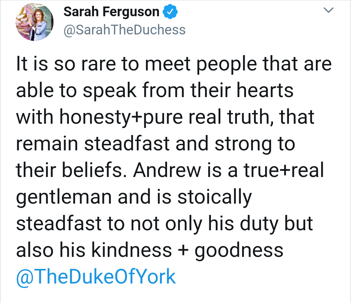Click the word "gentleman" in the tweet
Screen dimensions: 351x303
click(65, 197)
